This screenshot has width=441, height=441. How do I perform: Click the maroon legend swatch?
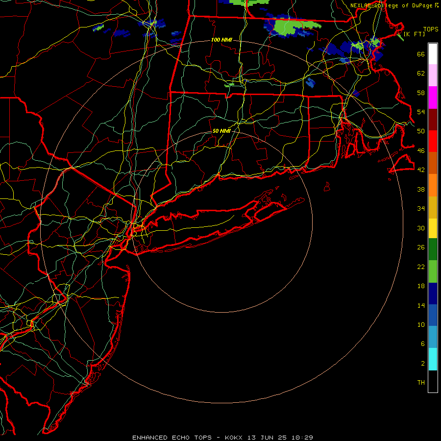[433, 120]
